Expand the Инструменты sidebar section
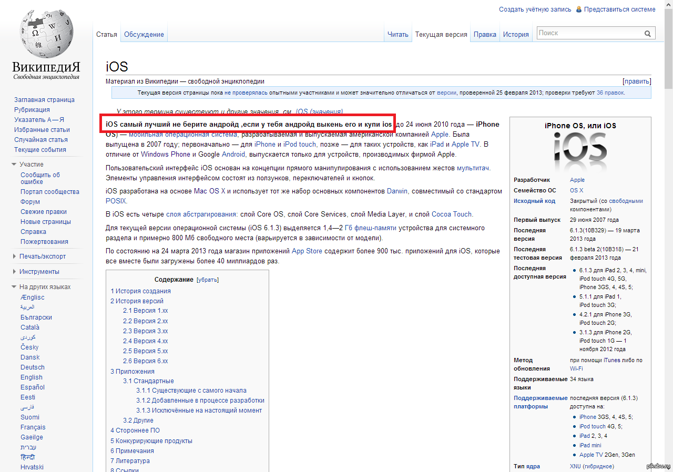Image resolution: width=673 pixels, height=472 pixels. (x=15, y=272)
